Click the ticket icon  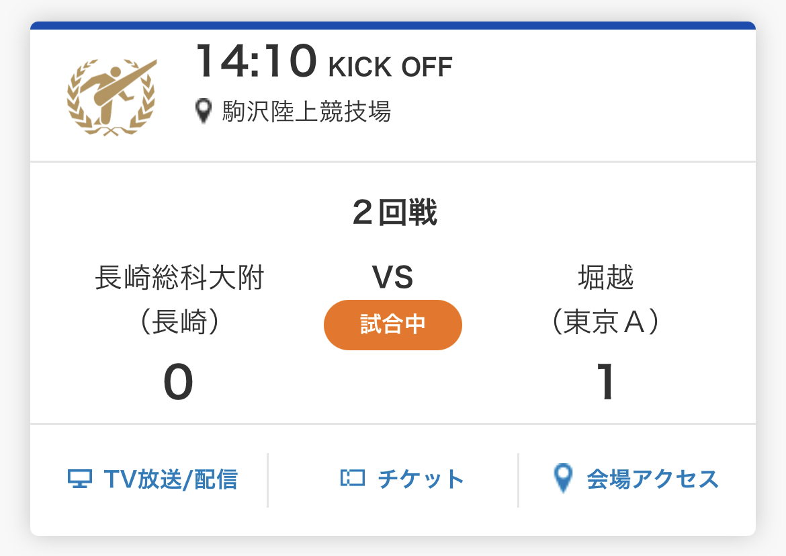(353, 479)
